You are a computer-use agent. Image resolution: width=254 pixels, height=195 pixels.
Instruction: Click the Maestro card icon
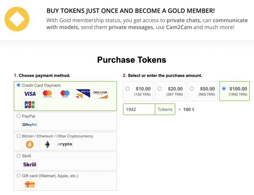pos(65,94)
